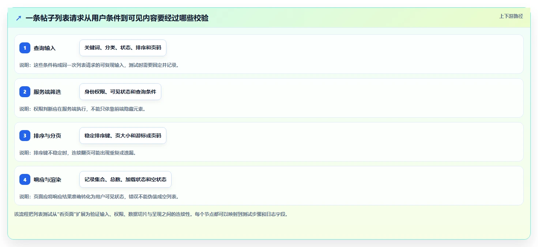Click the title about 帖子列表请求 校验
The width and height of the screenshot is (538, 247).
click(x=117, y=18)
